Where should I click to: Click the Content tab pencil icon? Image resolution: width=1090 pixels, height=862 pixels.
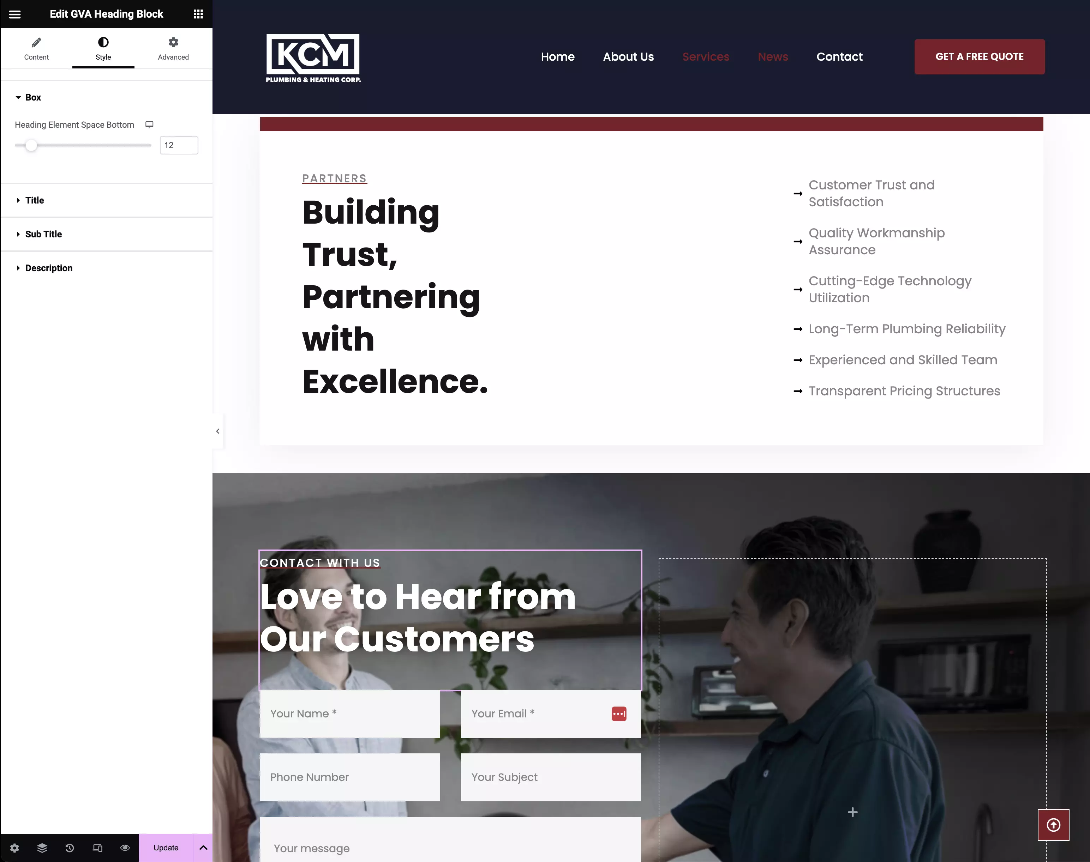point(36,42)
